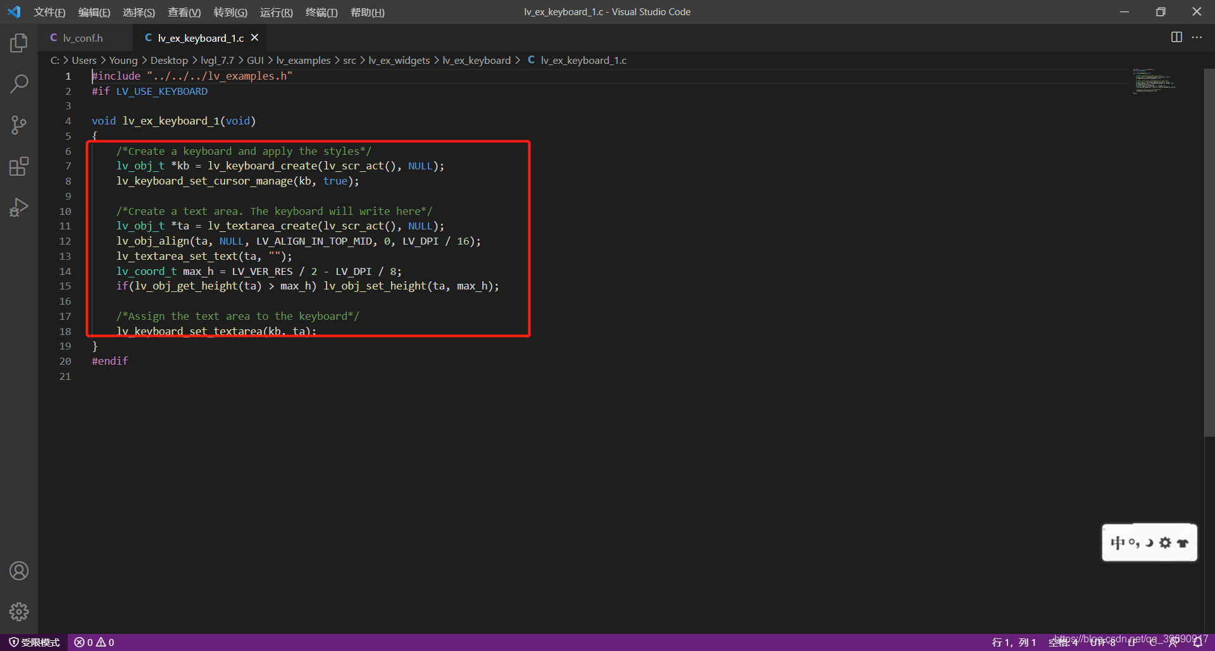Open the Explorer view in the activity bar
The image size is (1215, 651).
pos(19,43)
